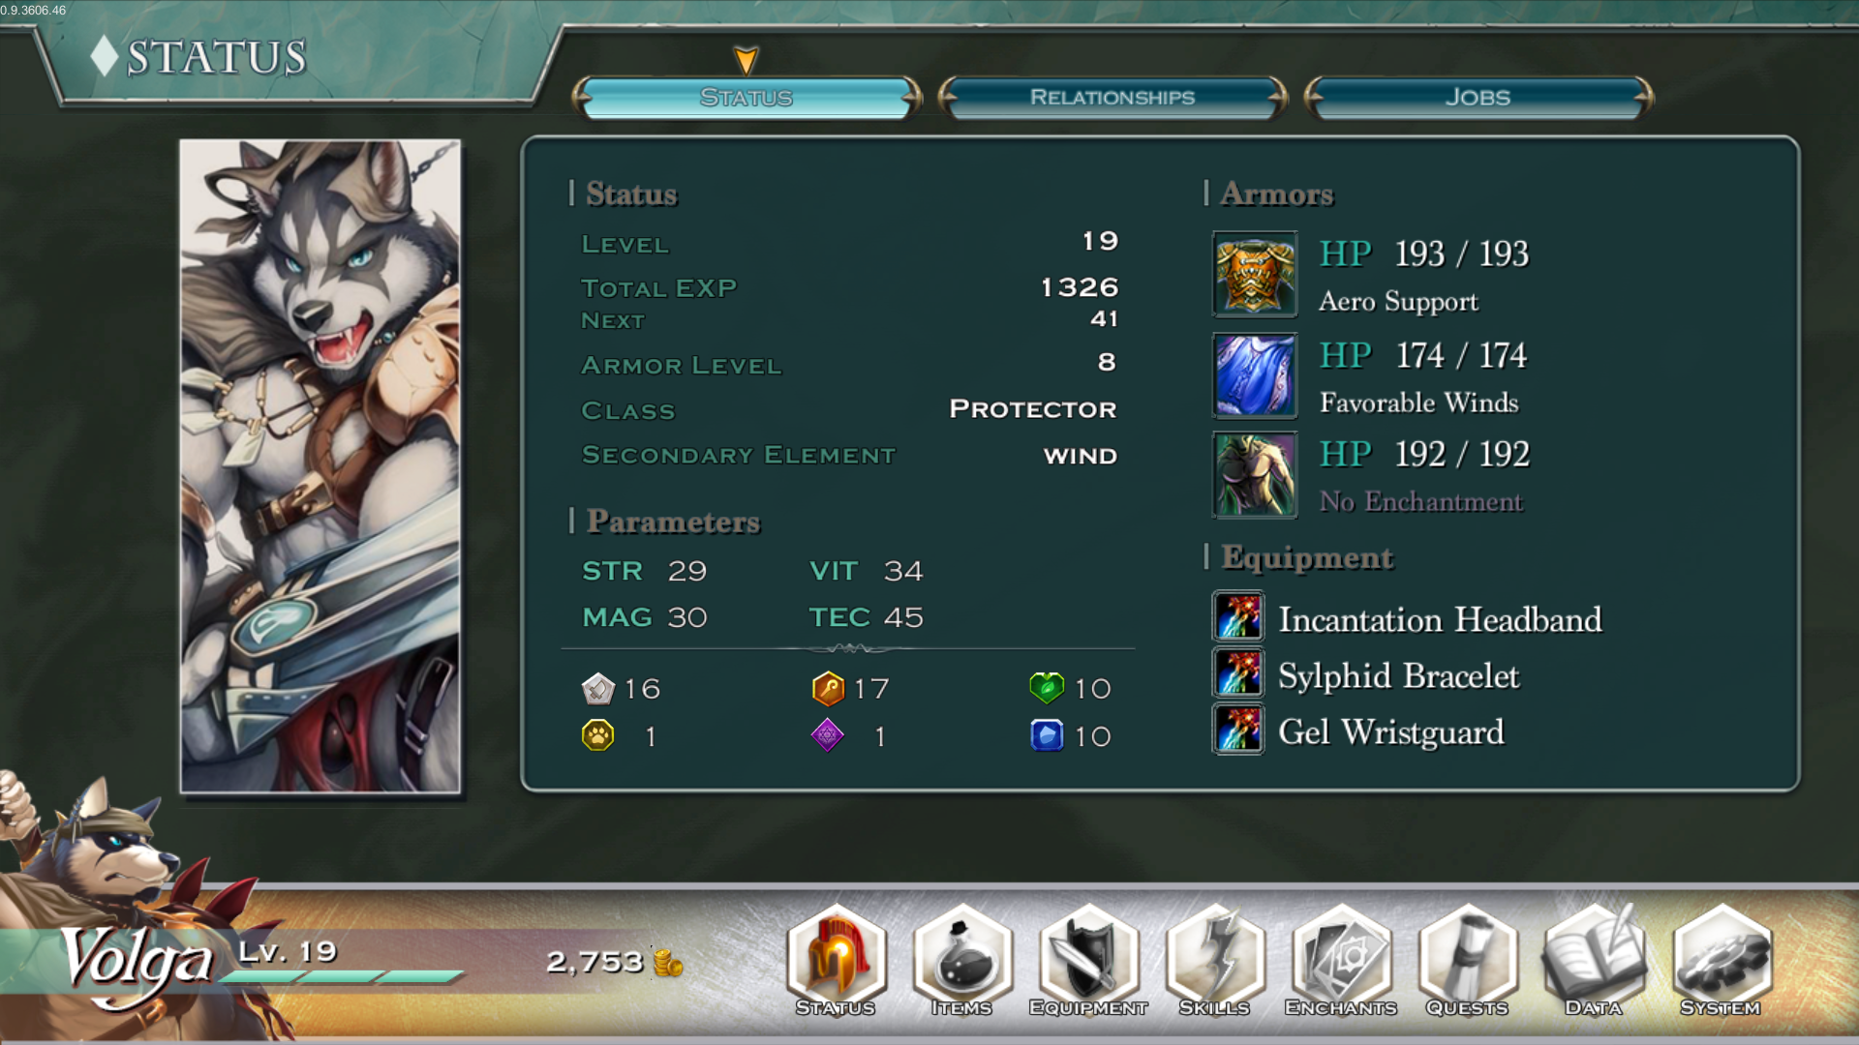This screenshot has height=1045, width=1859.
Task: Switch to the Relationships tab
Action: 1112,97
